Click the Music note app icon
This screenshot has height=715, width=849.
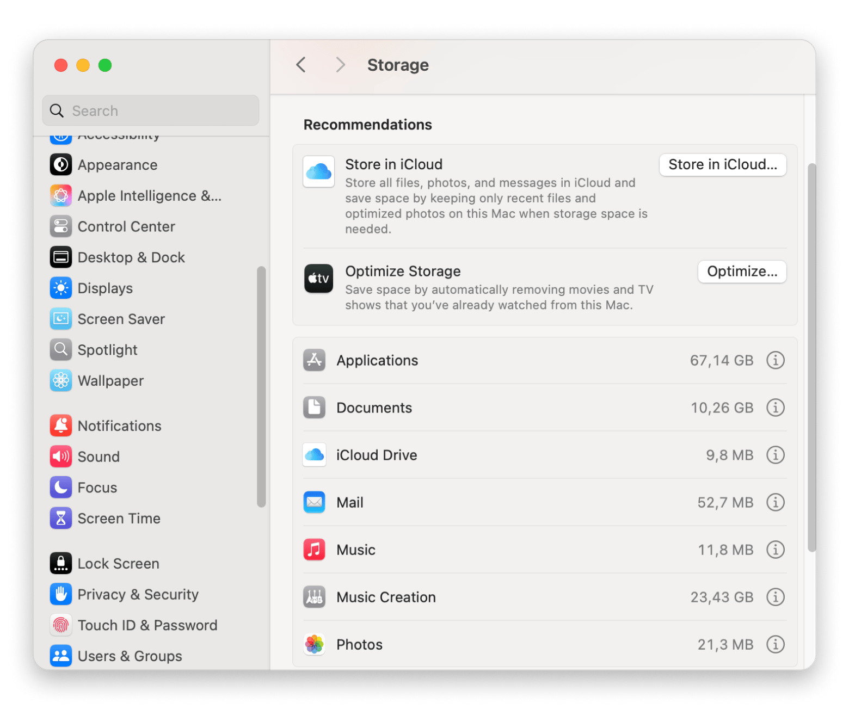point(315,550)
